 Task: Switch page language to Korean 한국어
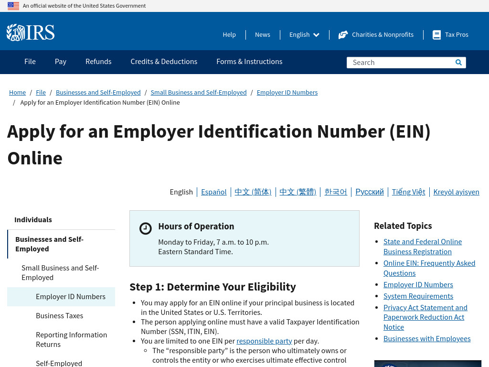tap(336, 192)
